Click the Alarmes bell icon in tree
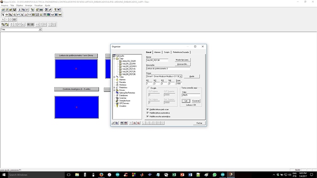 (117, 80)
